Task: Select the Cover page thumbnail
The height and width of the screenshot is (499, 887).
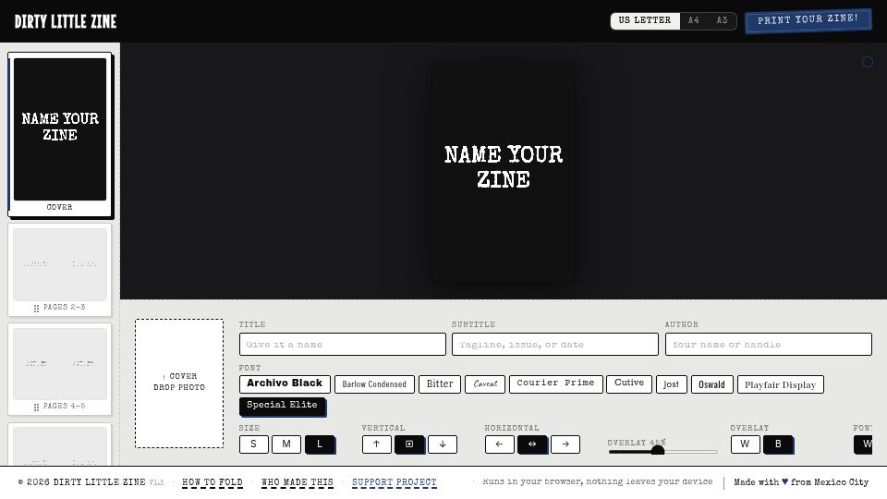Action: 59,135
